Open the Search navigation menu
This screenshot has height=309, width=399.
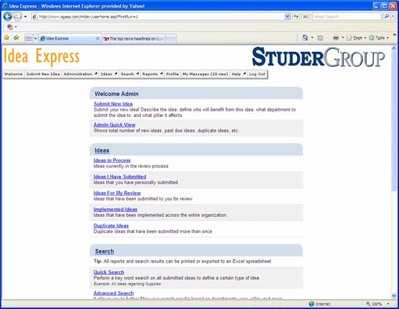[x=130, y=74]
